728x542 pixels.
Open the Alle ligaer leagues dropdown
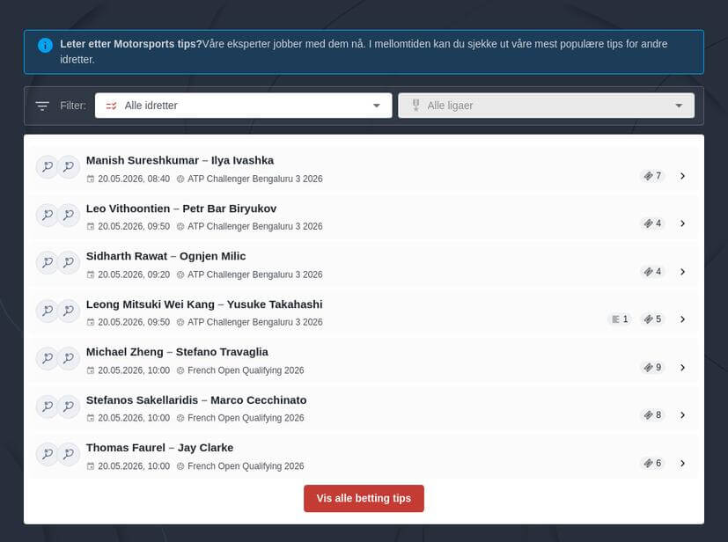click(546, 106)
